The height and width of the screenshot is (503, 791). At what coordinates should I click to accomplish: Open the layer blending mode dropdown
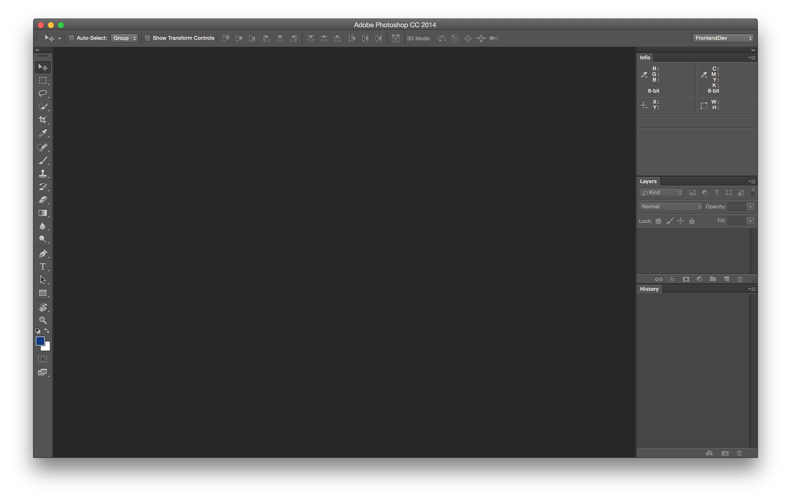coord(670,206)
